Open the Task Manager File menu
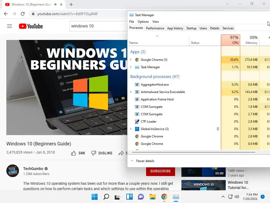The height and width of the screenshot is (203, 270). click(x=132, y=22)
